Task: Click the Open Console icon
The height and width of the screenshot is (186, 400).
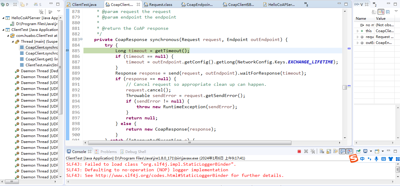Action: pos(377,152)
